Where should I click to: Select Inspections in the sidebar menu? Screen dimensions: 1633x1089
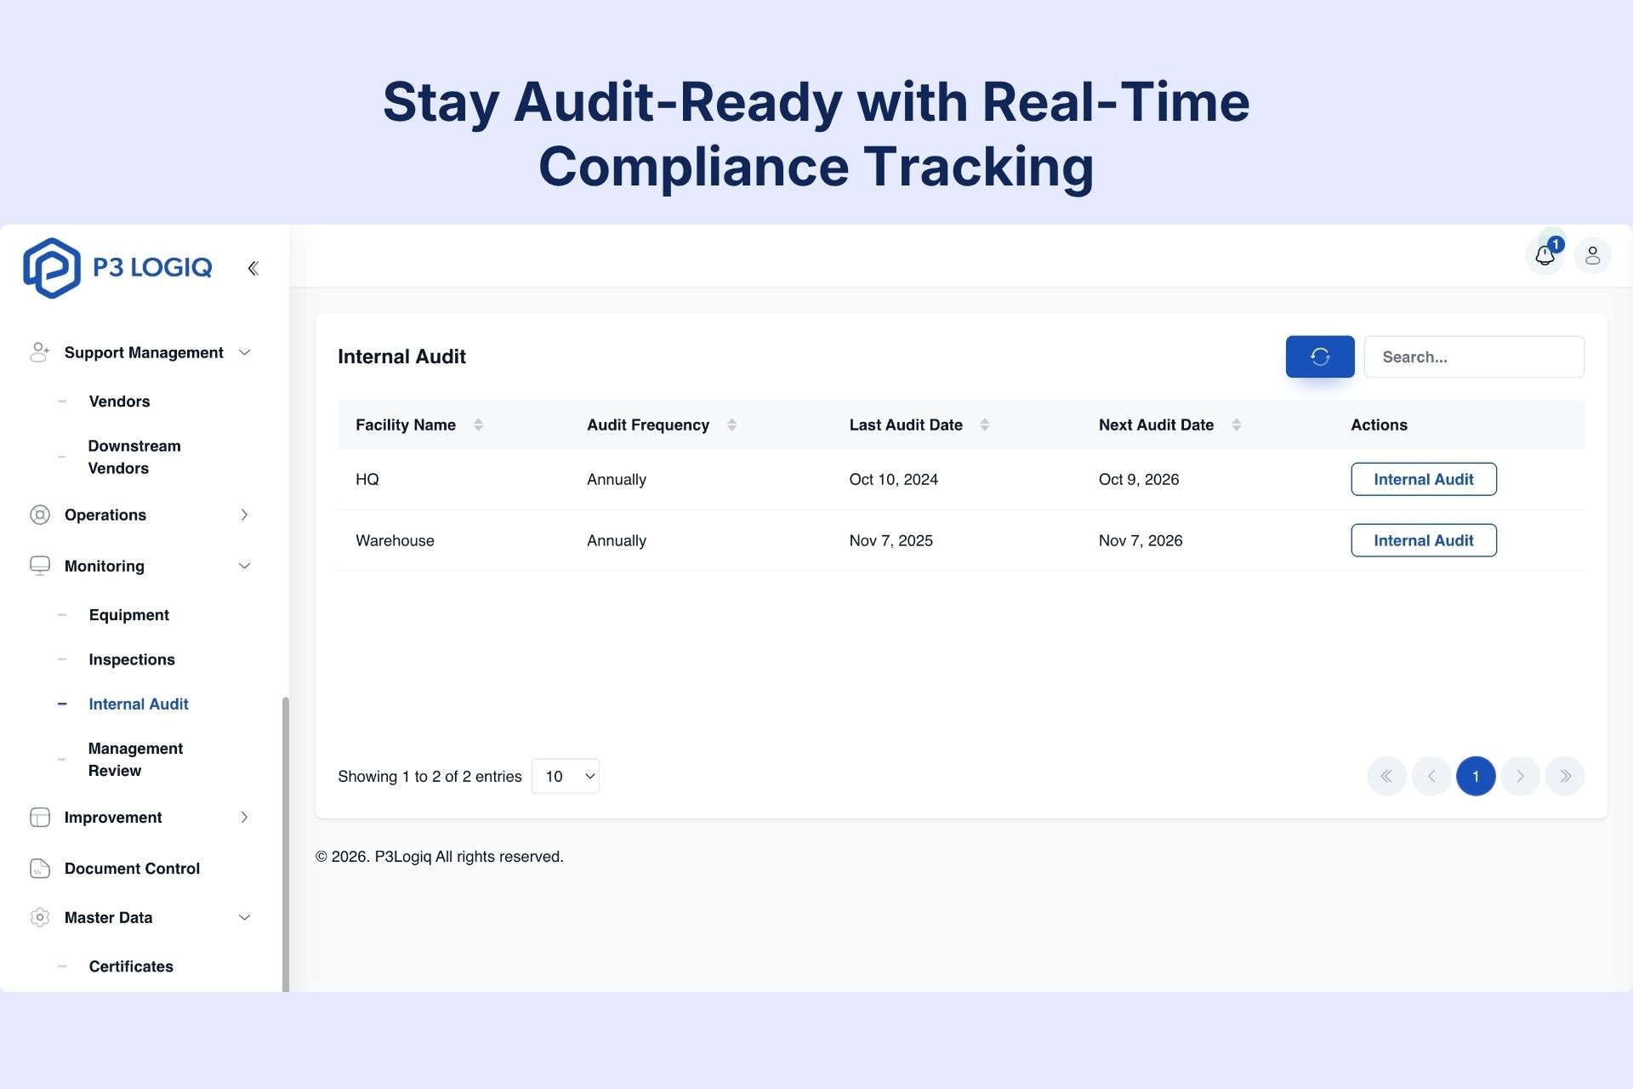tap(131, 659)
